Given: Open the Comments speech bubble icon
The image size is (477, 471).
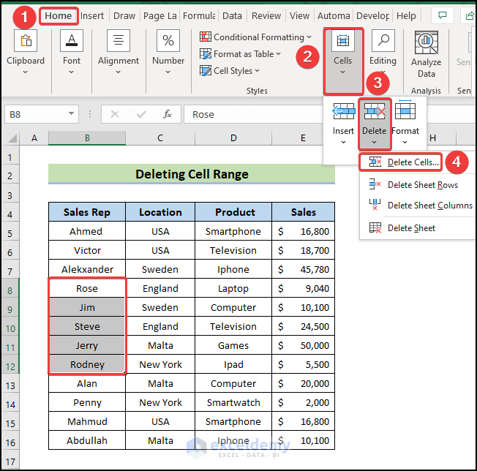Looking at the screenshot, I should point(443,15).
